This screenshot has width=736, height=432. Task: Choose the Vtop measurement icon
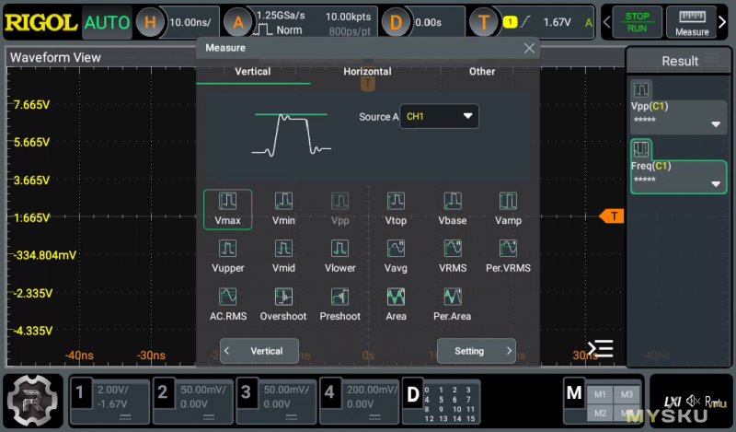point(396,202)
